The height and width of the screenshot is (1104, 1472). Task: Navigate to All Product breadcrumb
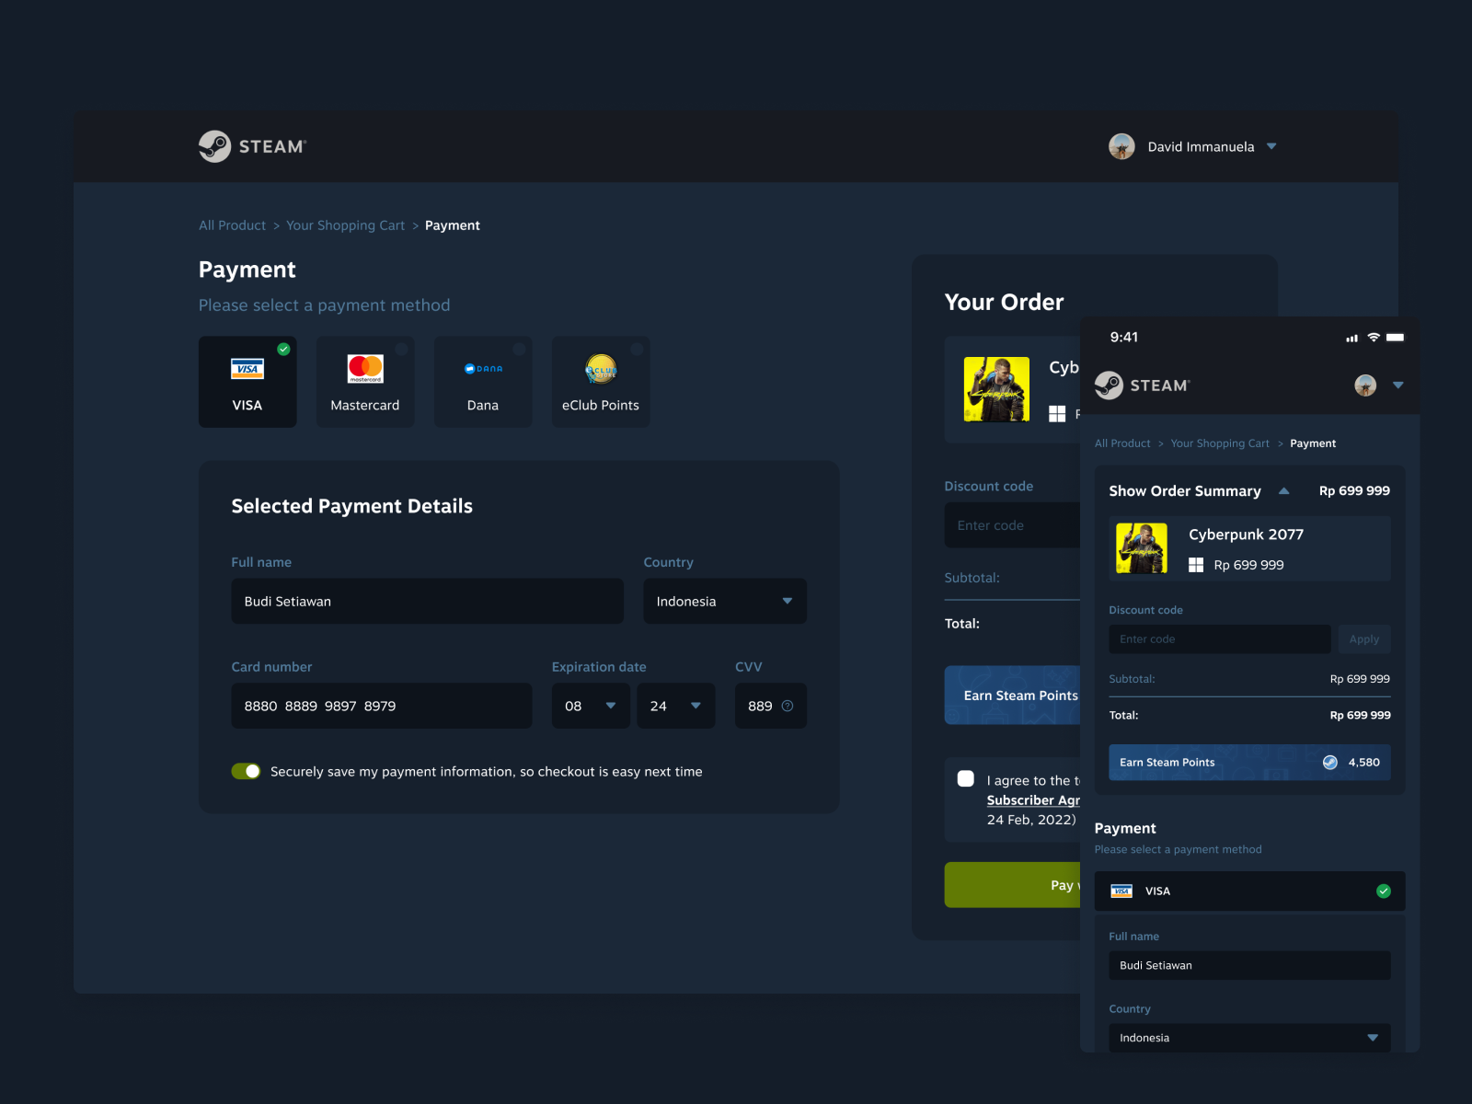click(x=231, y=224)
